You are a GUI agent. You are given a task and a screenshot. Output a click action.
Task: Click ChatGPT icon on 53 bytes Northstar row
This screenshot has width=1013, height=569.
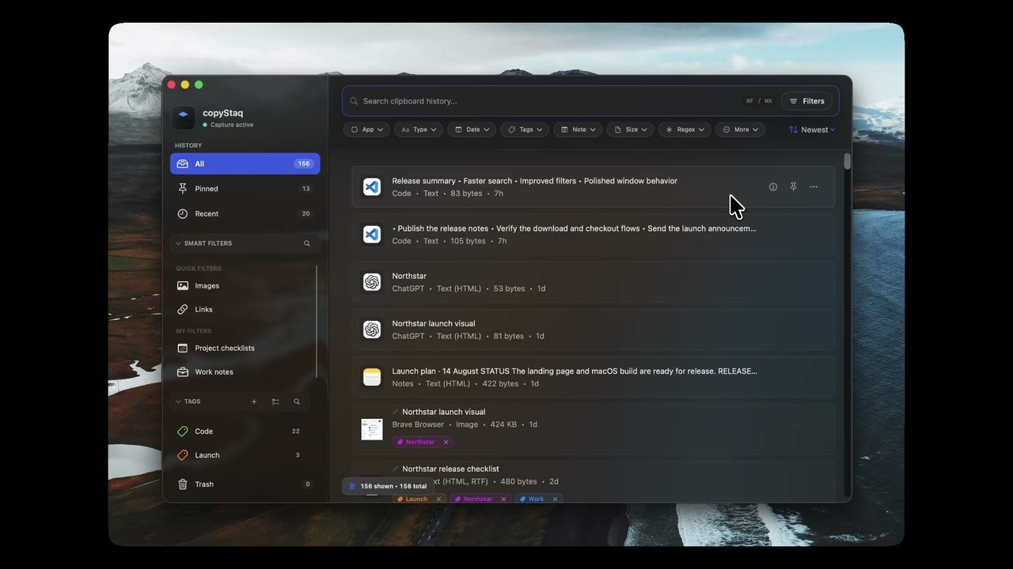point(372,281)
